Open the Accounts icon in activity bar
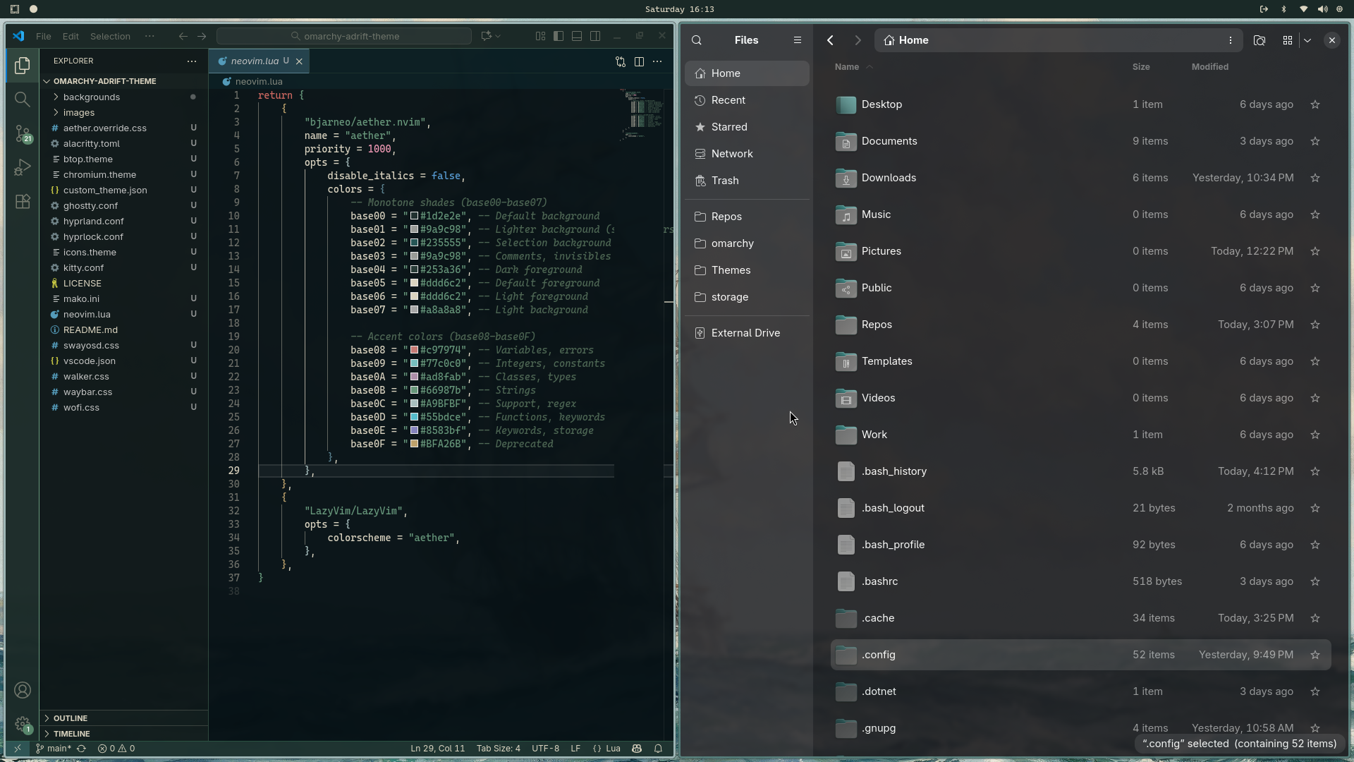The height and width of the screenshot is (762, 1354). [22, 690]
